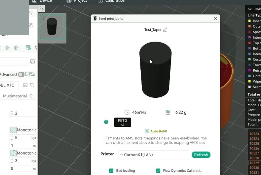Toggle Bed leveling checkbox
The image size is (261, 175).
tap(111, 171)
